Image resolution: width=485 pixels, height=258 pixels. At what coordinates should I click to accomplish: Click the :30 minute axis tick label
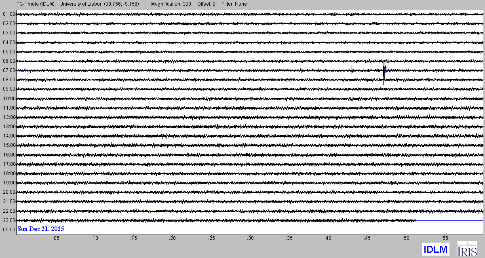pyautogui.click(x=250, y=238)
